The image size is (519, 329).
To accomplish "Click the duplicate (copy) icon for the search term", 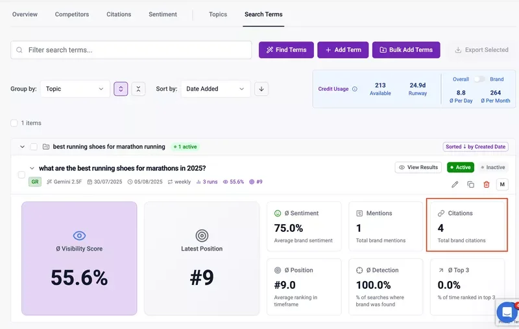I will pos(470,185).
